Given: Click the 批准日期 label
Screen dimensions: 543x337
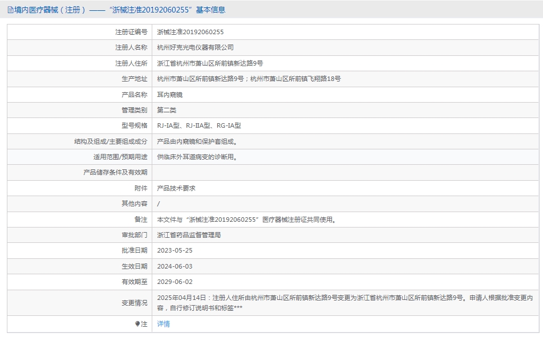Looking at the screenshot, I should 135,250.
